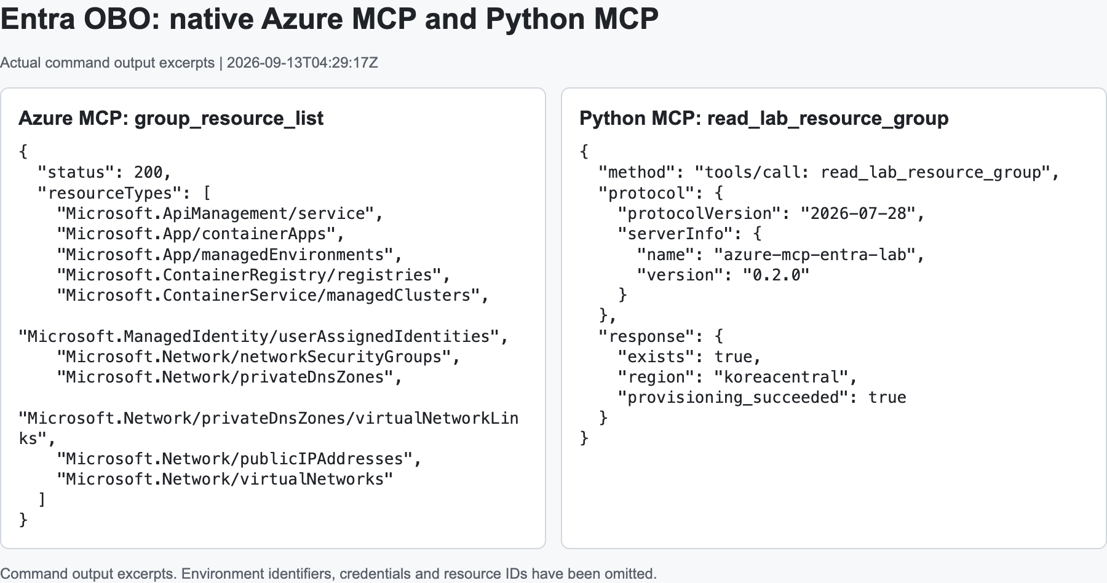Screen dimensions: 1107x583
Task: Click the '"region": "koreacentral"' line
Action: [x=738, y=377]
